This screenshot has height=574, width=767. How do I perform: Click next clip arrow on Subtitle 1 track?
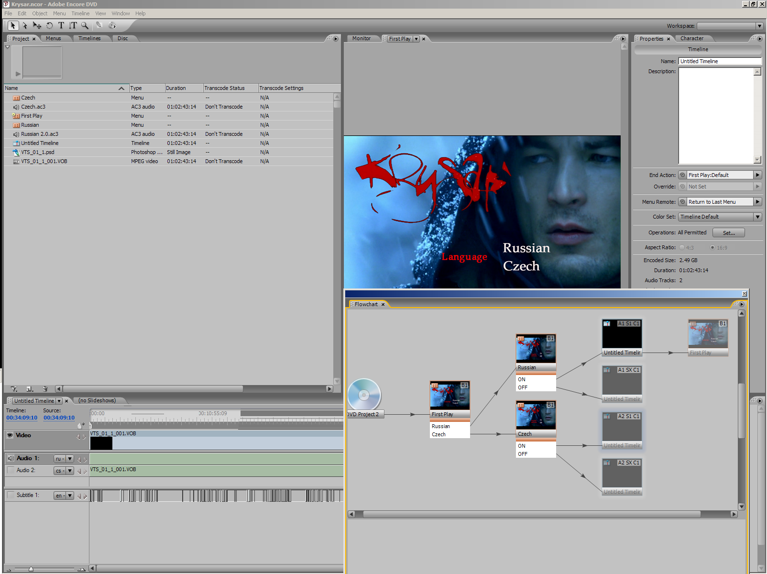85,496
